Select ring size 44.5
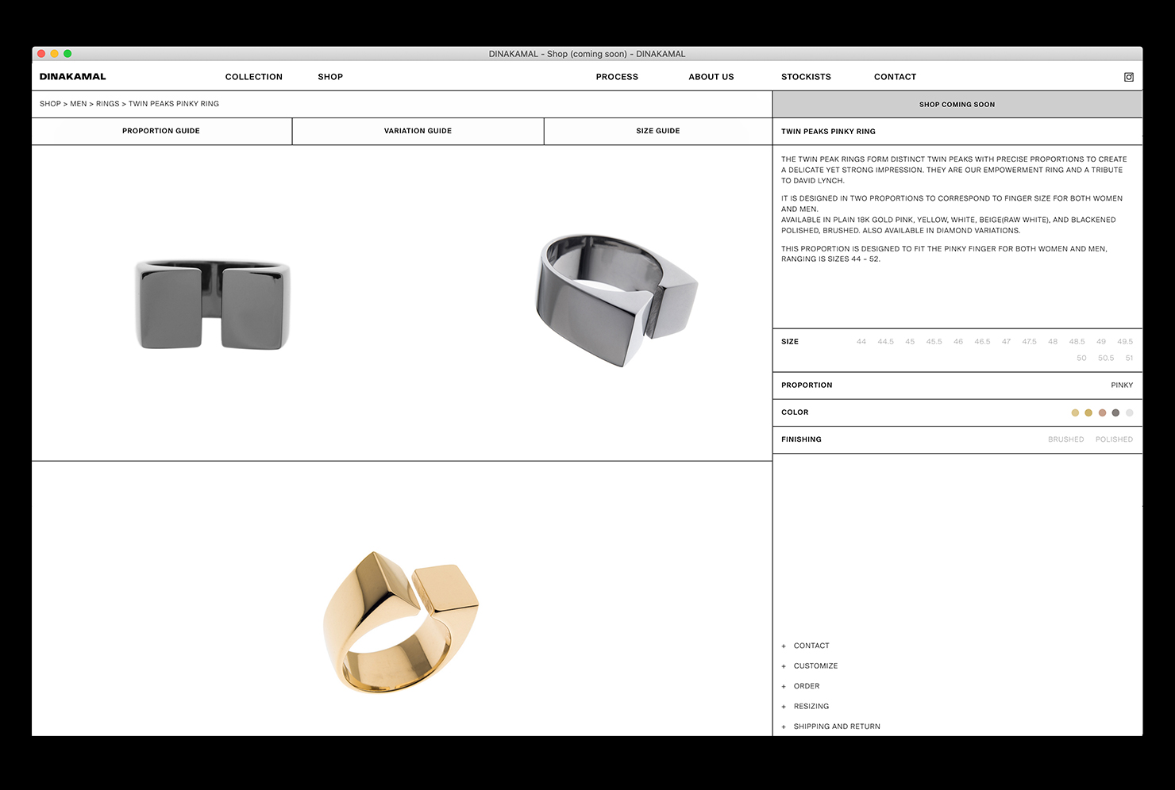 886,342
